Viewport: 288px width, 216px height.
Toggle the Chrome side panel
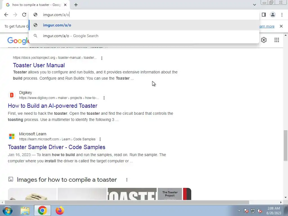264,15
